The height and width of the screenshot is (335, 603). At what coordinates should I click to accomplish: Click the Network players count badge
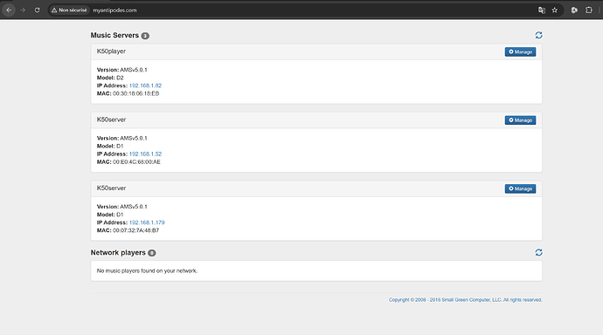[x=152, y=253]
